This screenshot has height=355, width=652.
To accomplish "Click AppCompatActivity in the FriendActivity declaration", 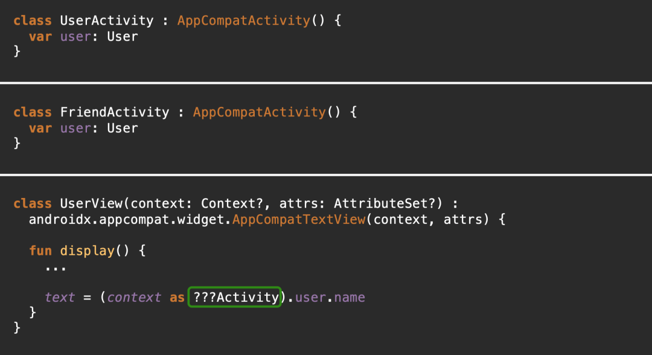I will [260, 112].
